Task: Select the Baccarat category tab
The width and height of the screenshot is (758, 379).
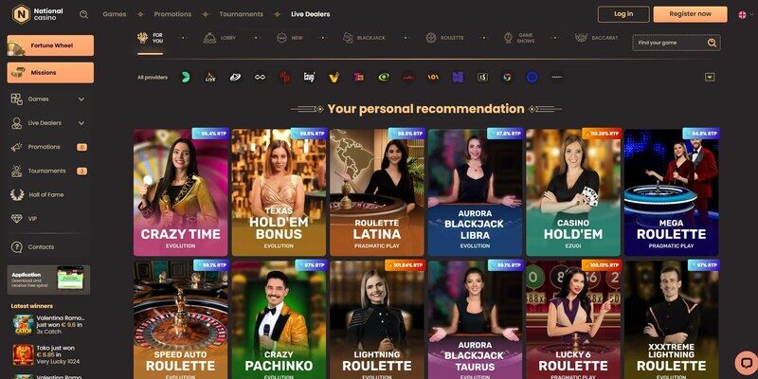Action: [x=597, y=38]
